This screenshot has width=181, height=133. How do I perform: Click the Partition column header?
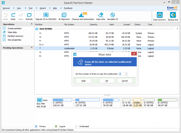(x=49, y=24)
